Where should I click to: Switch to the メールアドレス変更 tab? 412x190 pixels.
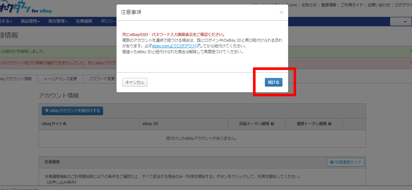point(60,79)
